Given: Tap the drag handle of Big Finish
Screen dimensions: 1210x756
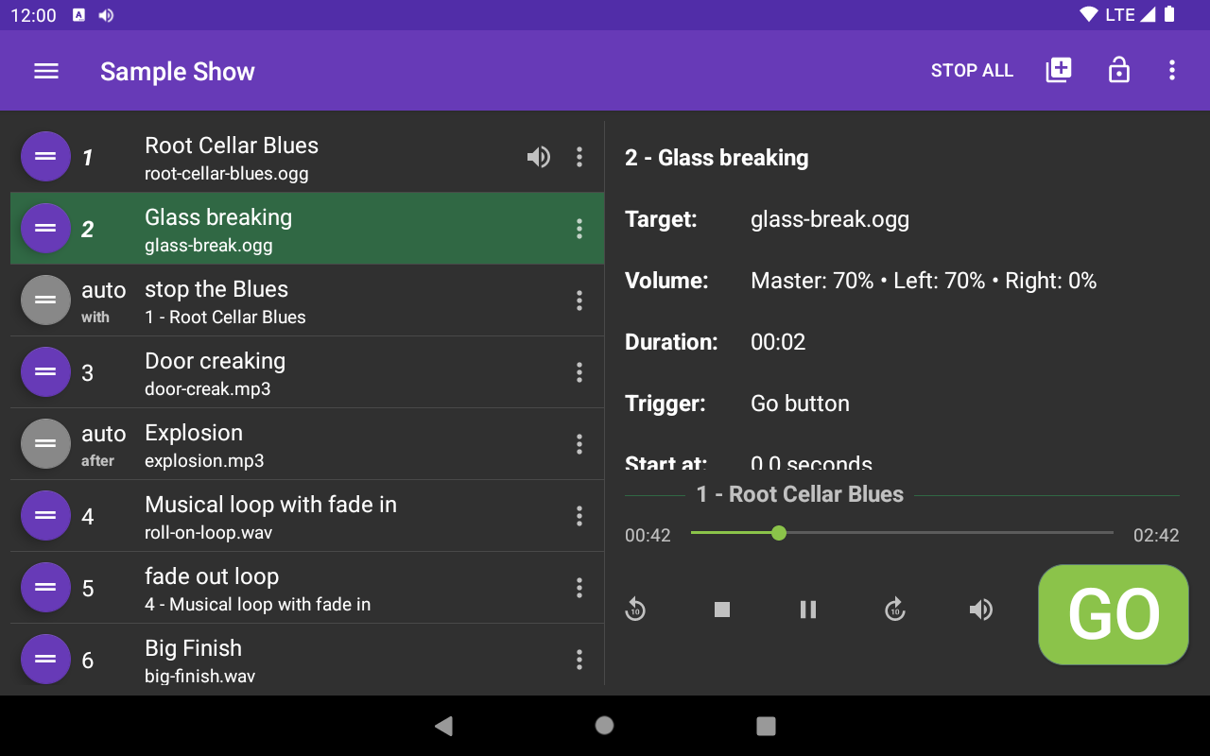Looking at the screenshot, I should coord(45,659).
